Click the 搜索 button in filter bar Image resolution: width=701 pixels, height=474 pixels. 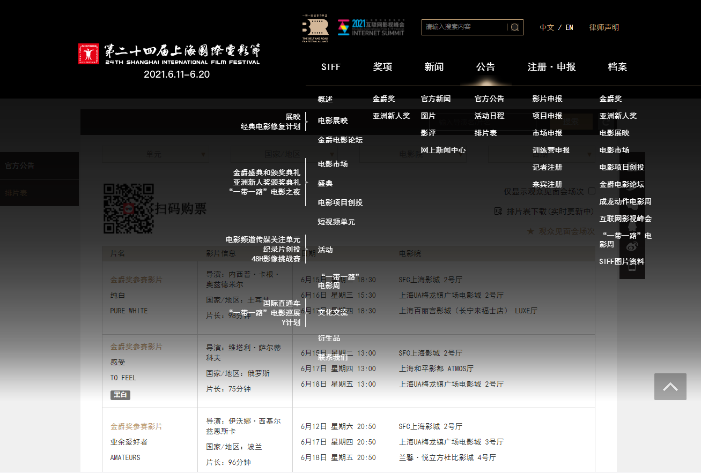[x=571, y=122]
